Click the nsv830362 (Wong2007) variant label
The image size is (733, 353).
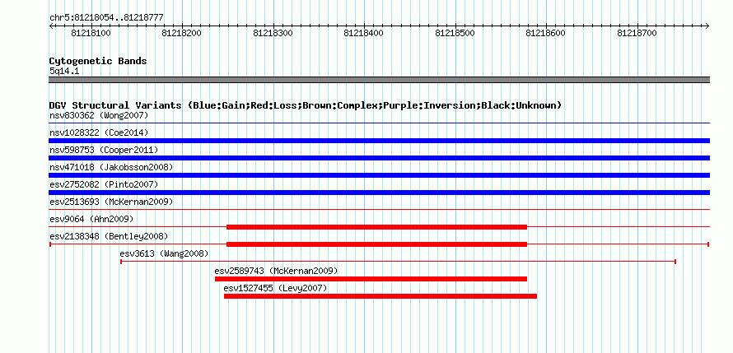tap(99, 115)
